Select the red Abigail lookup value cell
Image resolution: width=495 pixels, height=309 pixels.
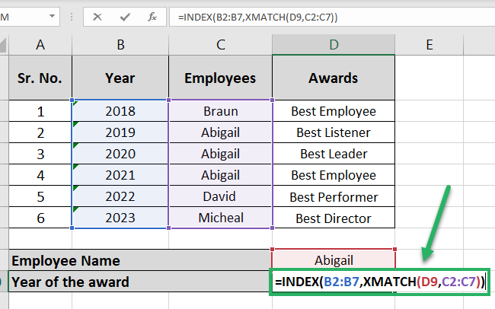[x=334, y=260]
